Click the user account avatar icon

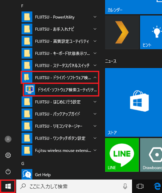coord(8,139)
